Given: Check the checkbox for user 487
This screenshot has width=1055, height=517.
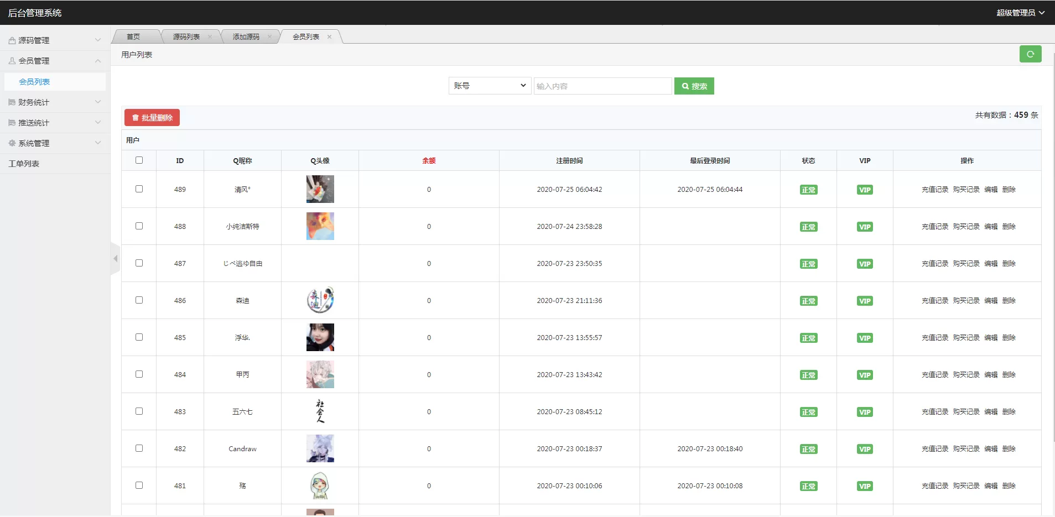Looking at the screenshot, I should tap(139, 263).
